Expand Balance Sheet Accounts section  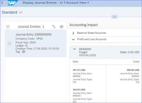tap(73, 33)
